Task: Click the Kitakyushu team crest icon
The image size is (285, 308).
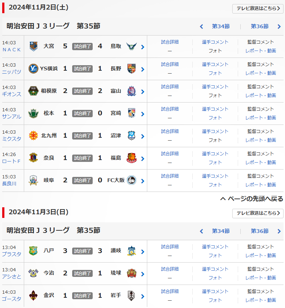Action: coord(33,136)
